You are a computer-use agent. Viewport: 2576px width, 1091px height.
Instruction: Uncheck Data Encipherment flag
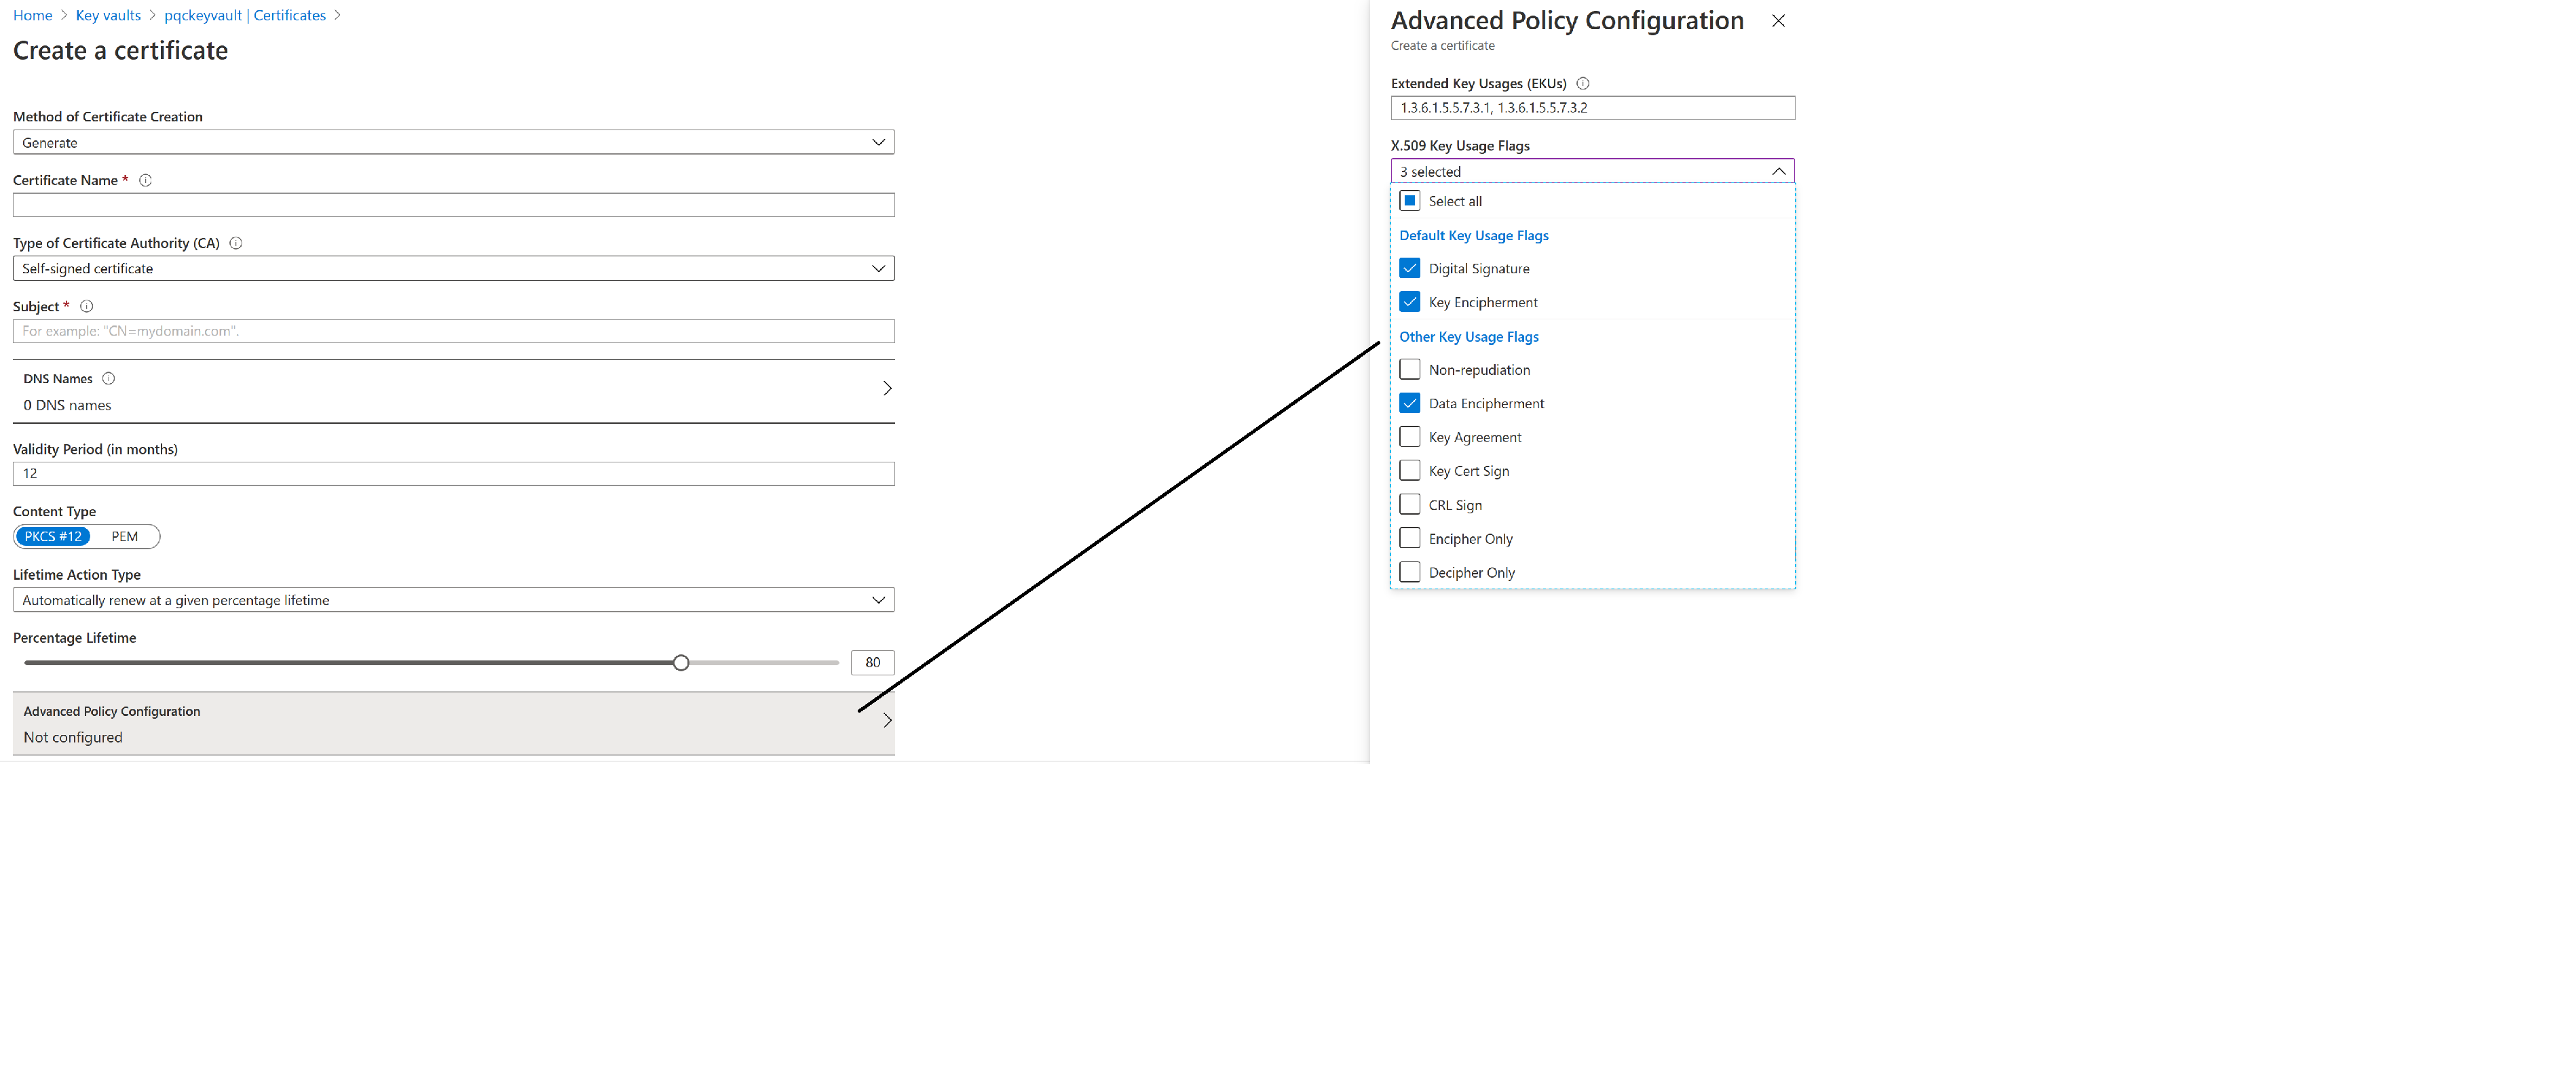1410,403
